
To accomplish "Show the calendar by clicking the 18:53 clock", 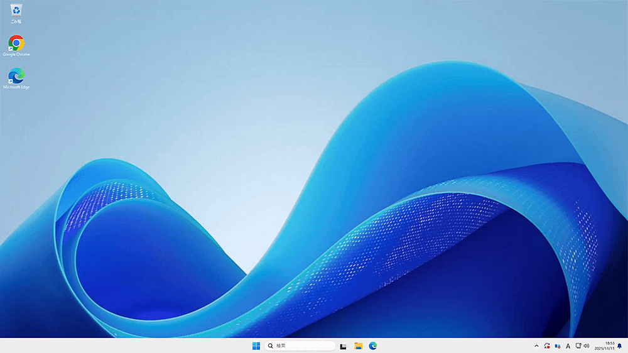I will tap(604, 346).
